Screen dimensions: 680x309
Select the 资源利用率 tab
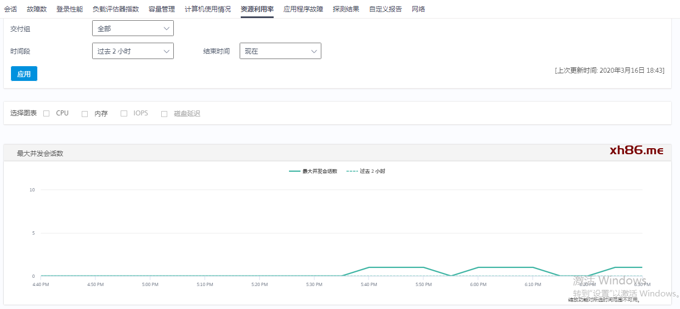257,9
